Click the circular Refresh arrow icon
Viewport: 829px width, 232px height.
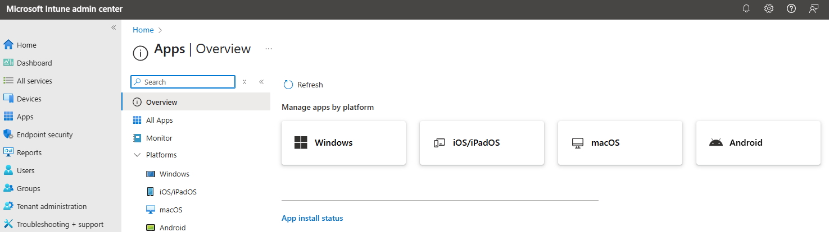pyautogui.click(x=288, y=85)
